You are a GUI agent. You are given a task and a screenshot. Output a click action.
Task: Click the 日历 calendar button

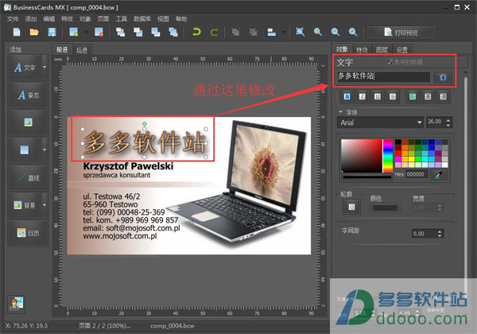coord(28,233)
